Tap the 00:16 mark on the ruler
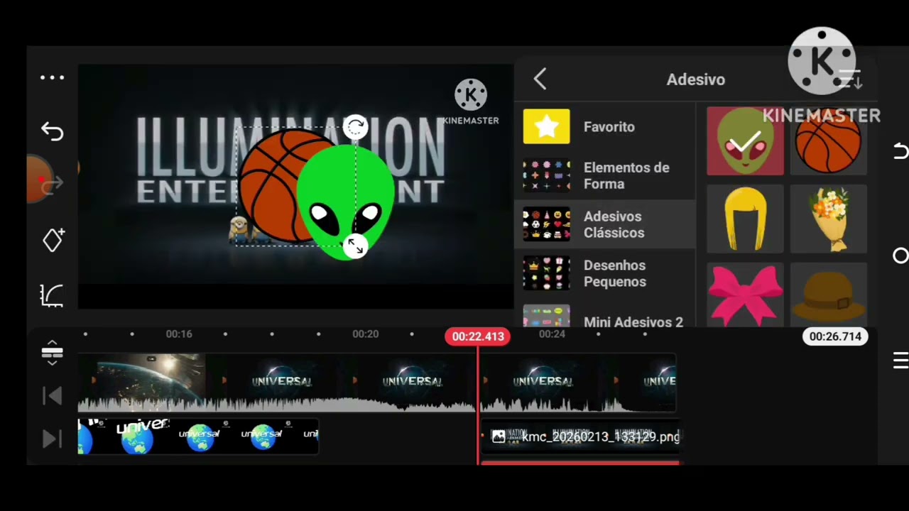The image size is (909, 511). 179,334
